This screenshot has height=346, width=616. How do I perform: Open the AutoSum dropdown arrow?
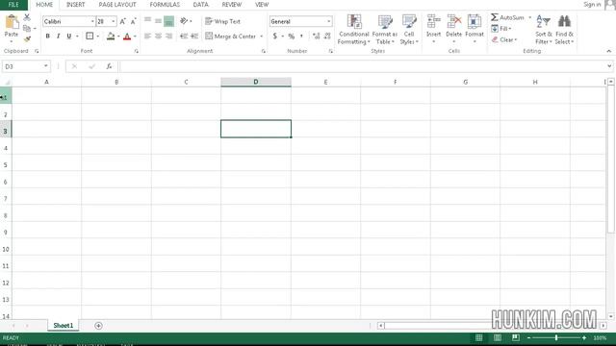[x=529, y=17]
